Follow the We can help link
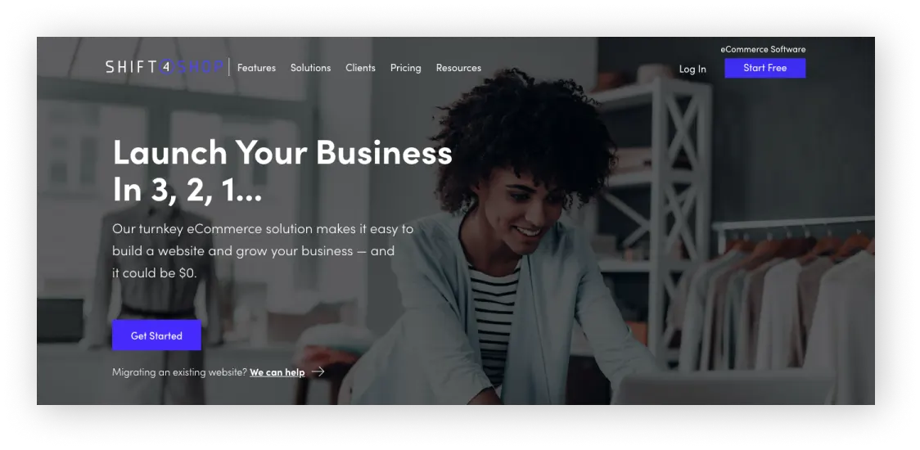920x450 pixels. 277,372
